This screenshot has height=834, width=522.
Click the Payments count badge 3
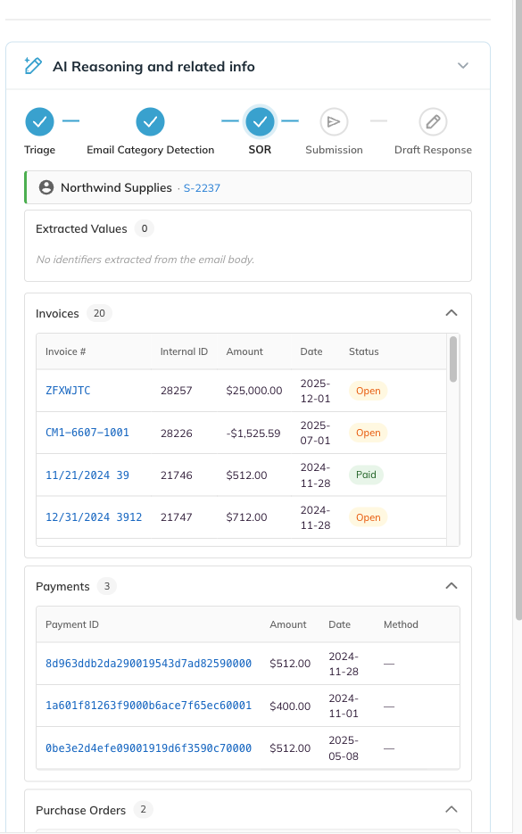107,586
